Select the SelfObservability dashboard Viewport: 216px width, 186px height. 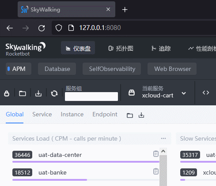click(x=112, y=69)
